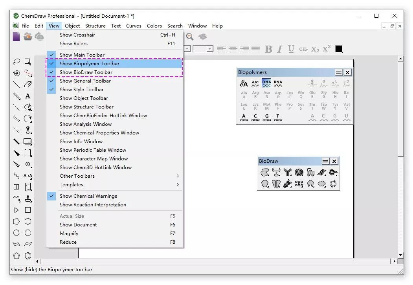Screen dimensions: 413x285
Task: Uncheck Show Style Toolbar
Action: [x=115, y=90]
